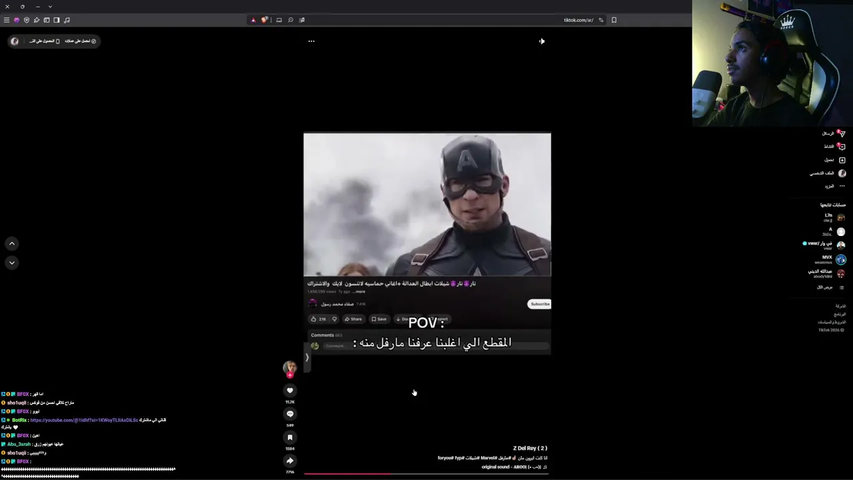Open the pin icon in browser toolbar
This screenshot has height=480, width=853.
37,20
